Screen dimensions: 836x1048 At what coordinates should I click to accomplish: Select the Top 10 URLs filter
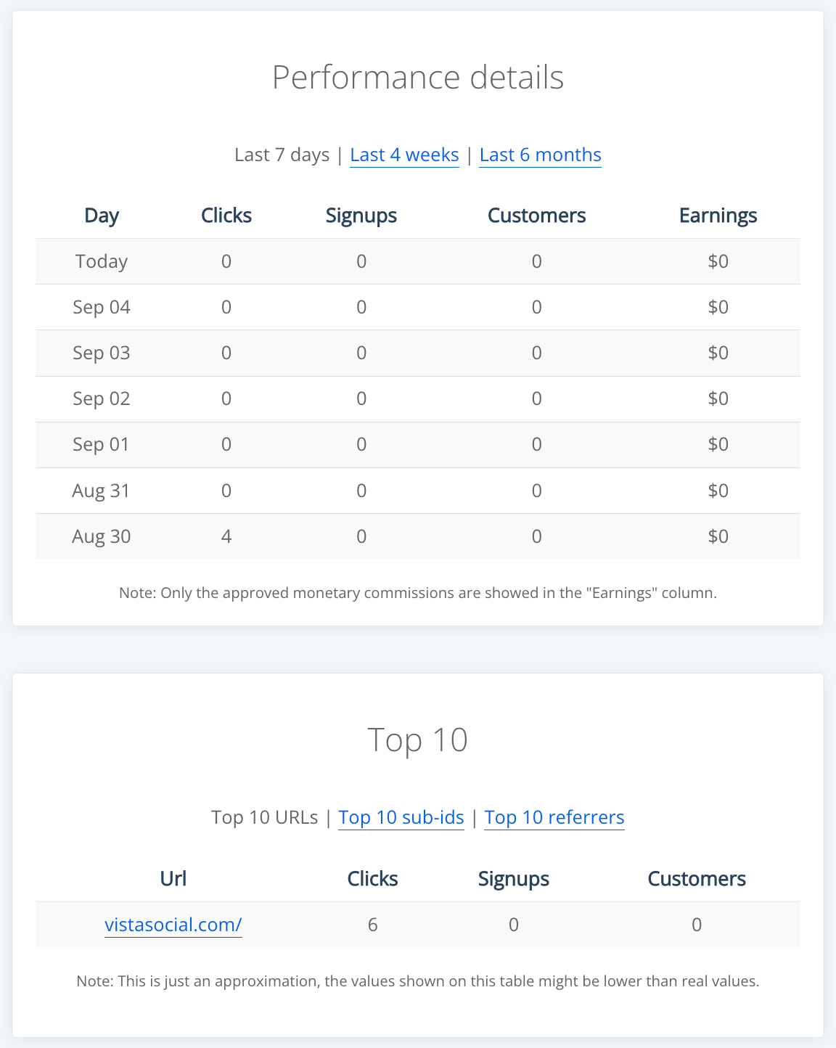265,817
